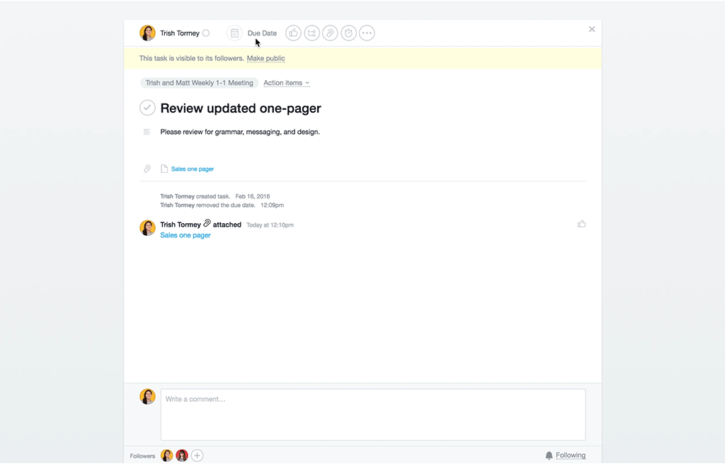
Task: Add a follower with the plus button
Action: pyautogui.click(x=197, y=455)
